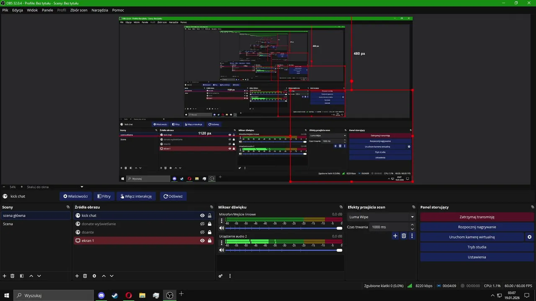Image resolution: width=536 pixels, height=301 pixels.
Task: Undock the Źródła obrazu panel icon
Action: pos(211,207)
